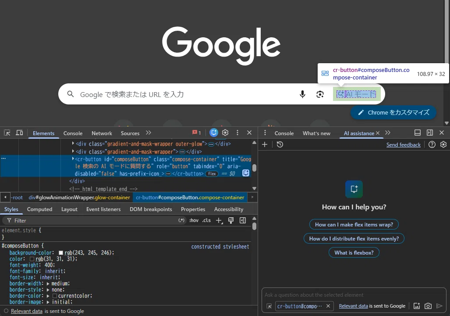Open the Elements tab
The image size is (450, 316).
click(x=44, y=133)
